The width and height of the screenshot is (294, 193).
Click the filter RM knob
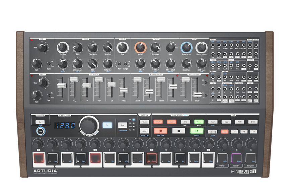point(155,64)
